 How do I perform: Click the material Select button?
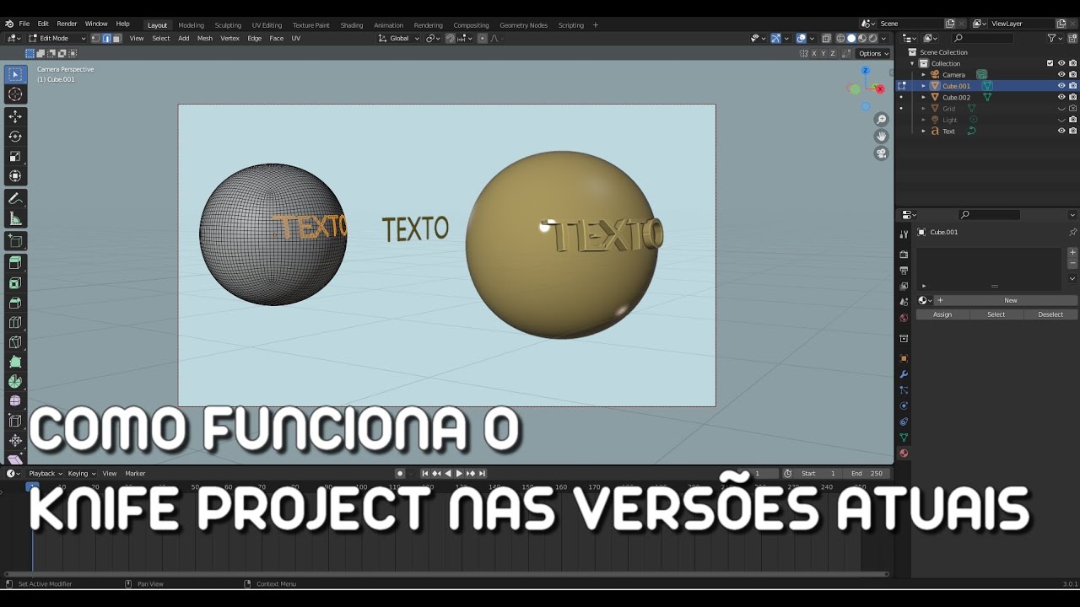[x=996, y=314]
